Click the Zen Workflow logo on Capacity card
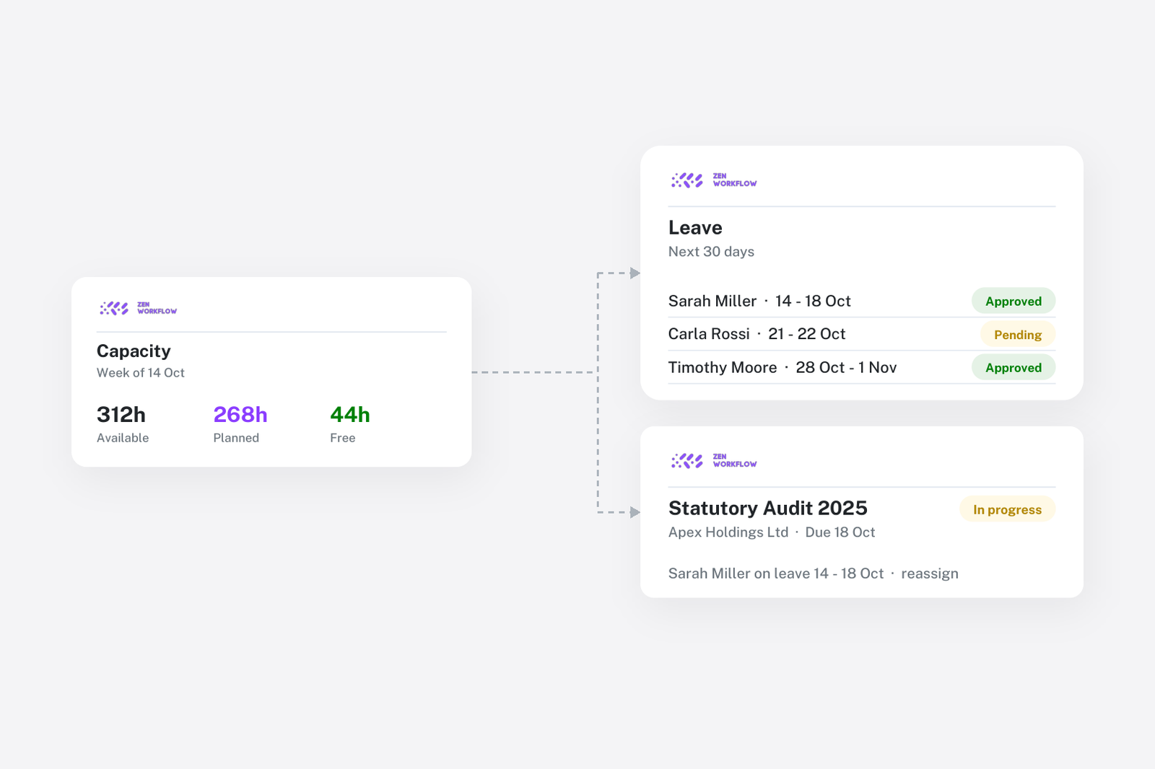 (138, 308)
